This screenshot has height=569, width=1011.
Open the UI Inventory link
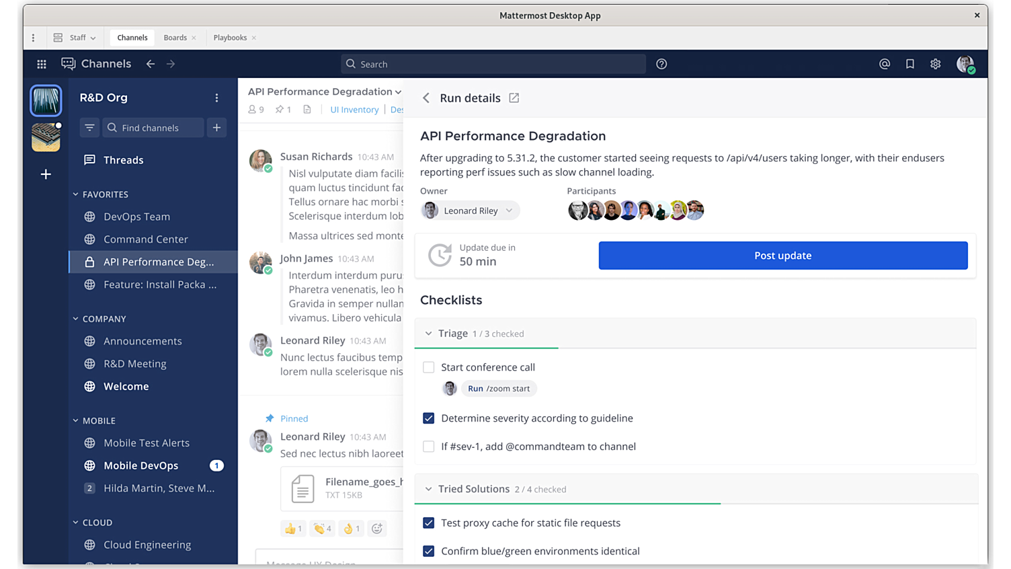tap(354, 110)
